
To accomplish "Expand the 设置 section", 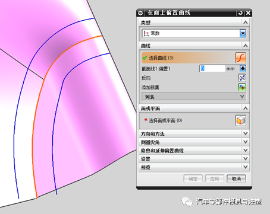I will click(x=194, y=159).
